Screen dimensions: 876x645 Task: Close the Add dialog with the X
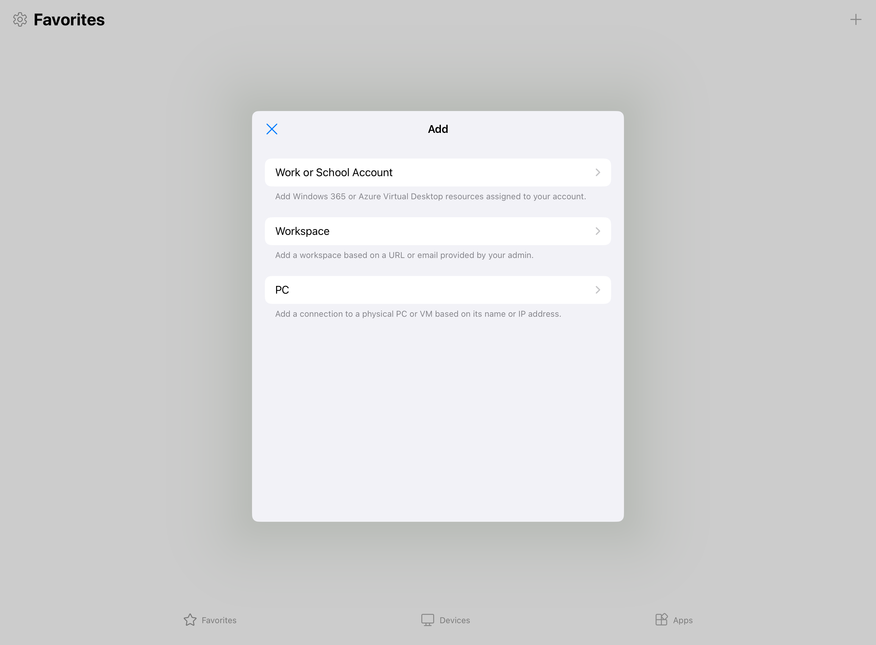[272, 129]
